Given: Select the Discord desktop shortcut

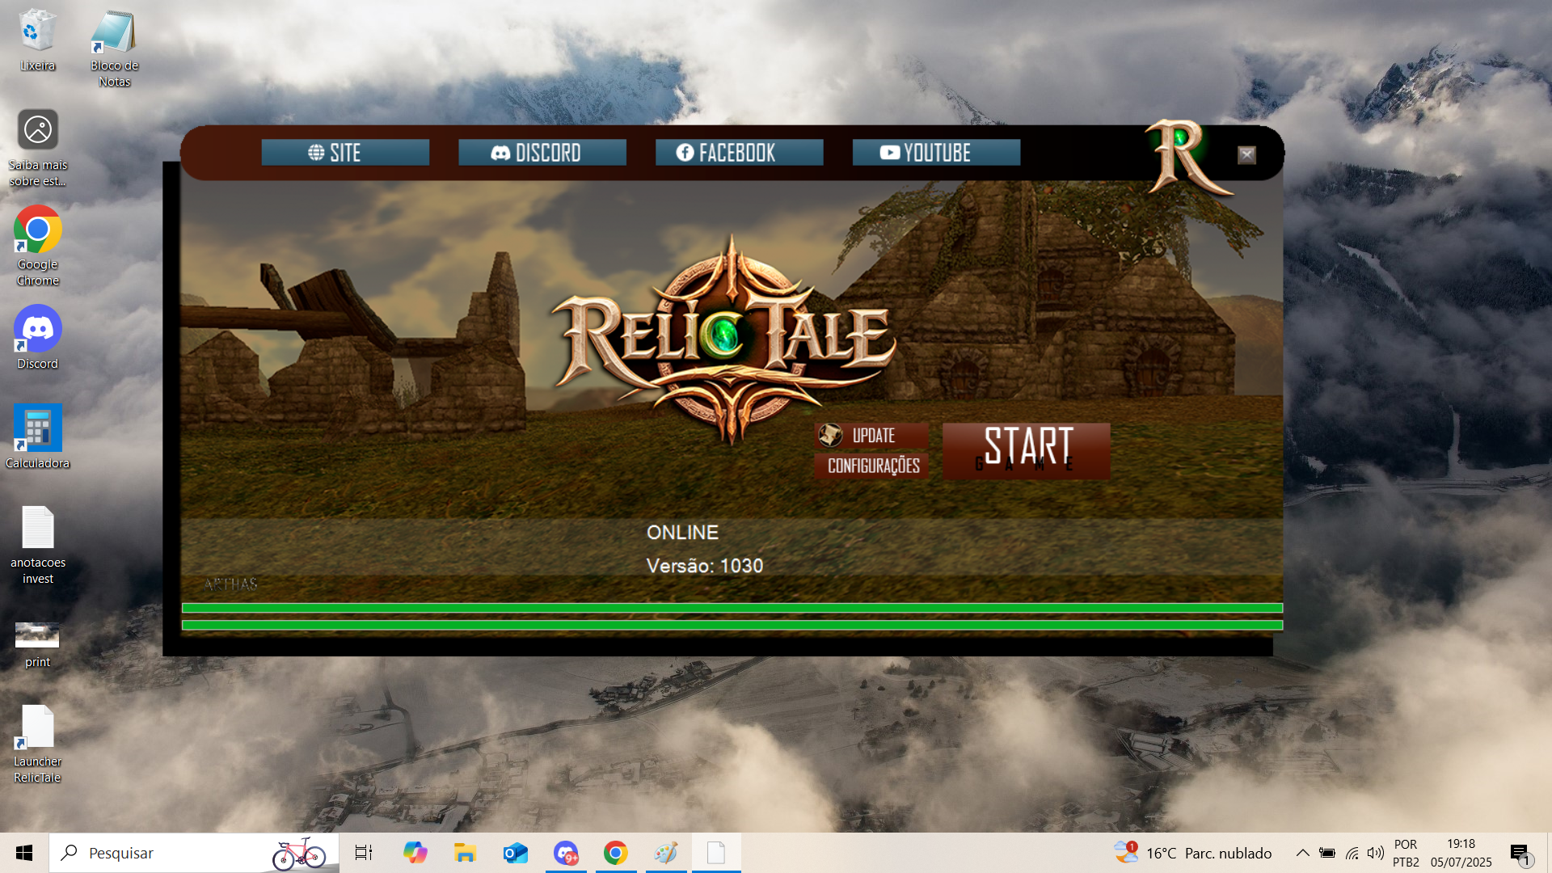Looking at the screenshot, I should [38, 337].
